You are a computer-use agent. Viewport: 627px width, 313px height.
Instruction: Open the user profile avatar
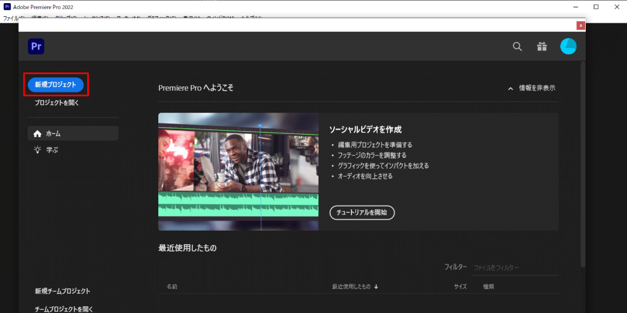(x=568, y=46)
